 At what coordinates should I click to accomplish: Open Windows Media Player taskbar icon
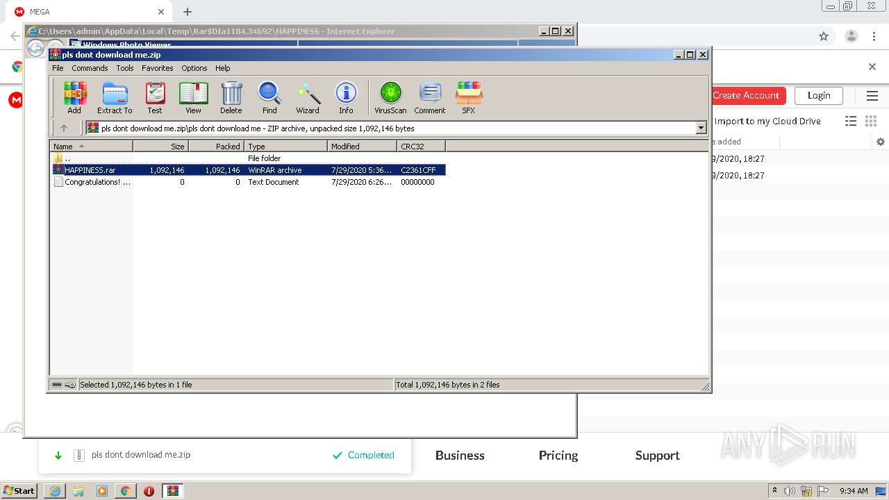pos(101,491)
